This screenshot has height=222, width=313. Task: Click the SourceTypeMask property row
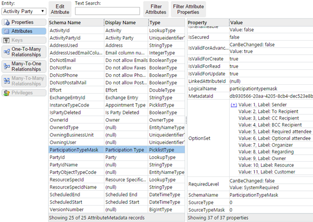tap(250, 210)
